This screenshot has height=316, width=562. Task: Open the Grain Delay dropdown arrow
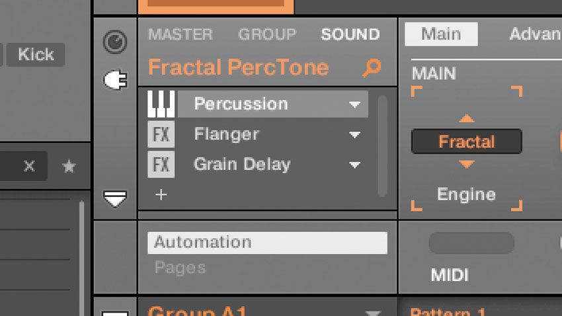[x=354, y=165]
